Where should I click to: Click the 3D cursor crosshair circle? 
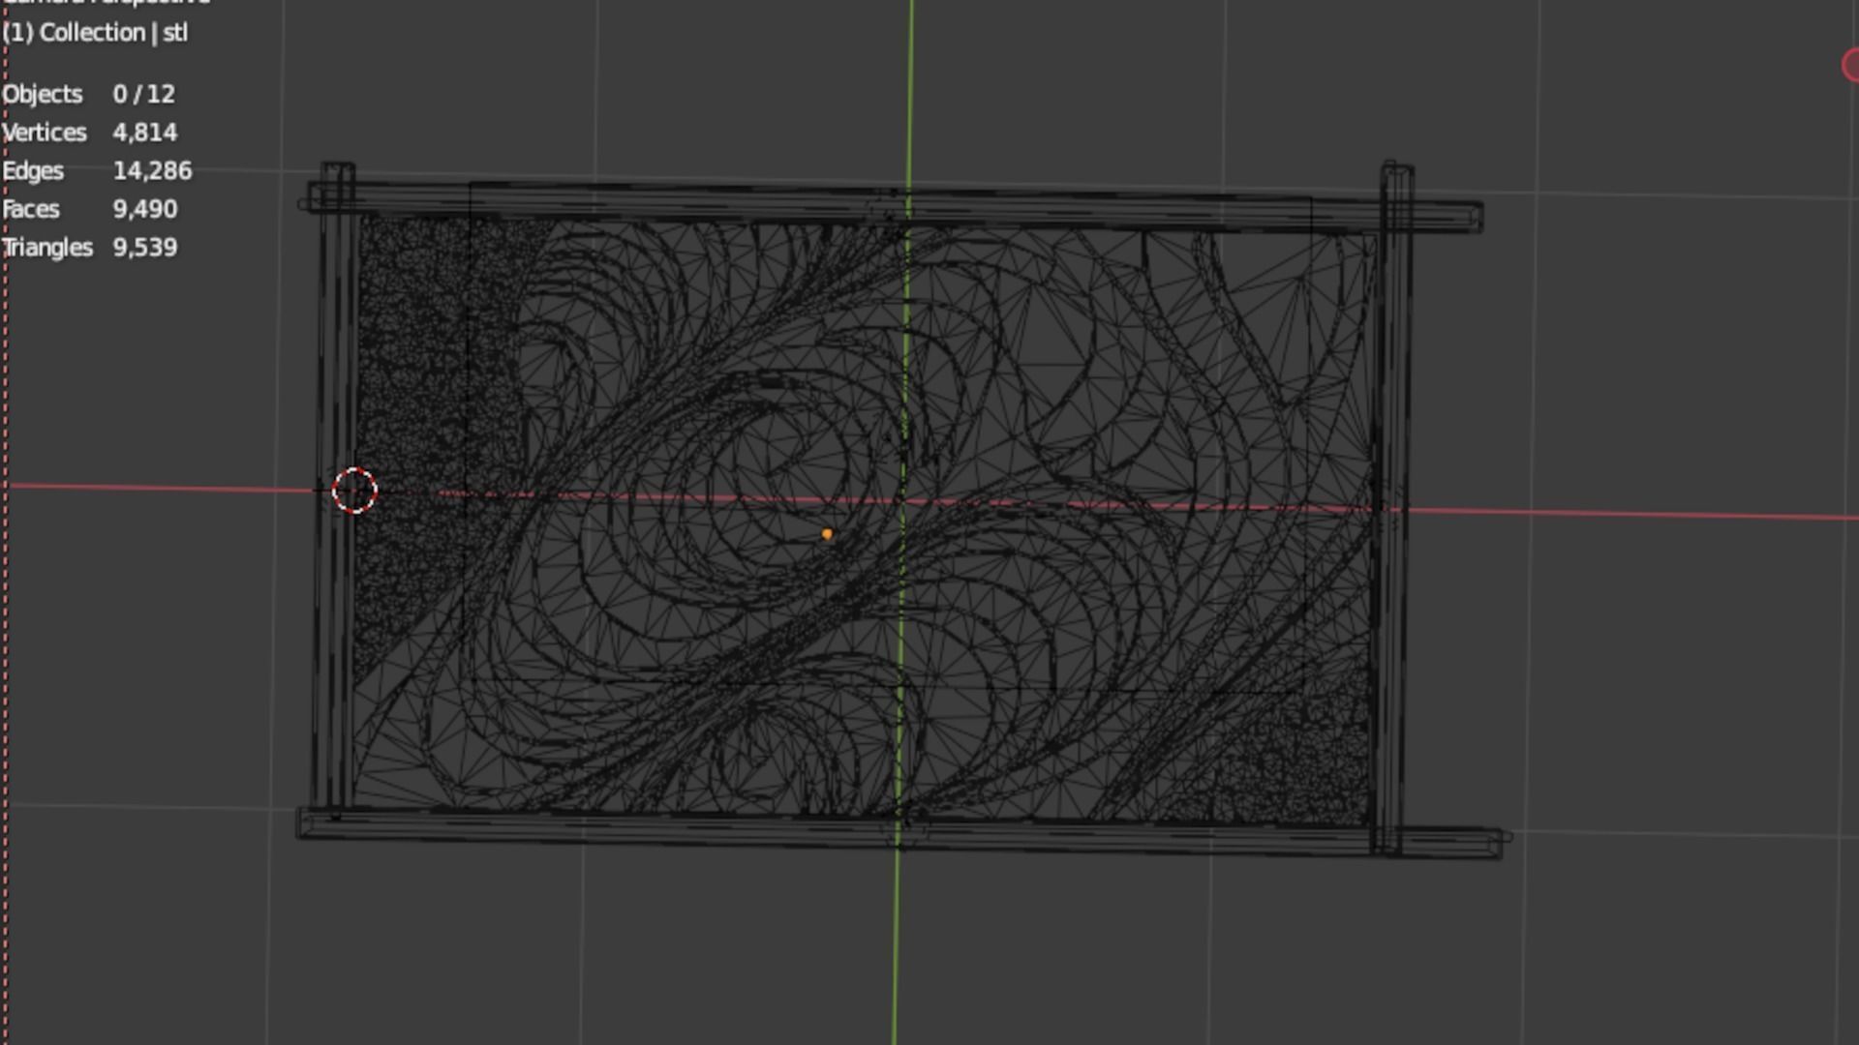tap(354, 491)
